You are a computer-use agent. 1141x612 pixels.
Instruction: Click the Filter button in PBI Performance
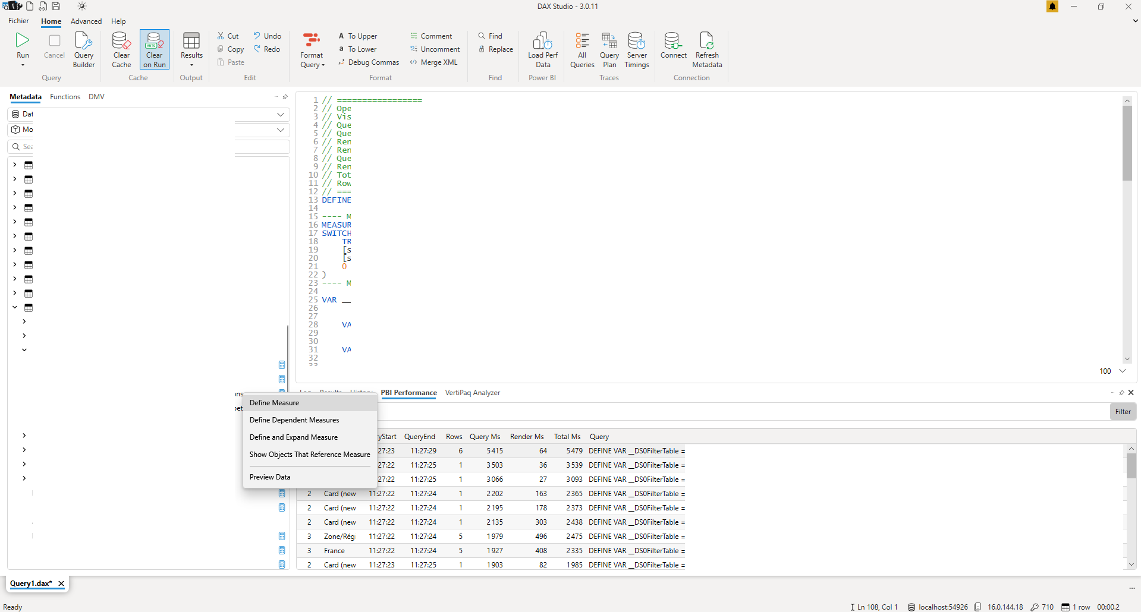click(1123, 412)
